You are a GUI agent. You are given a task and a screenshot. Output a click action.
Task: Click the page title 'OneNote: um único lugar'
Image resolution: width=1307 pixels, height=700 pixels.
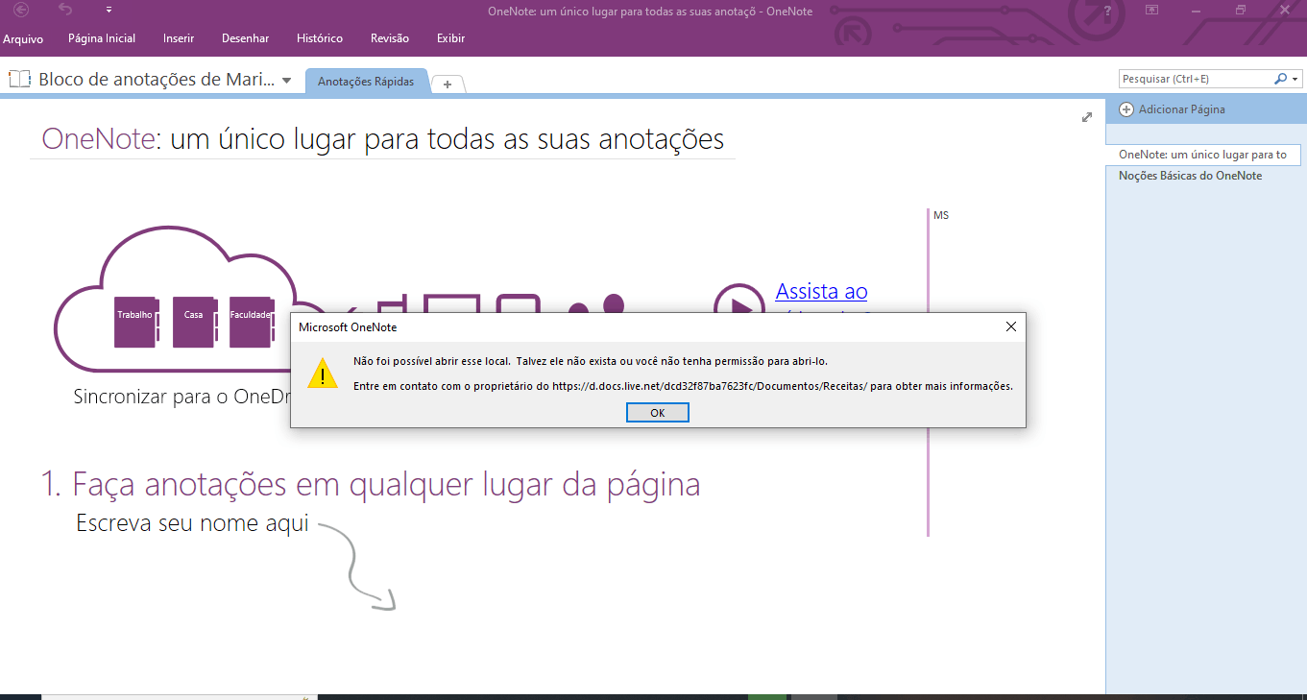[x=383, y=139]
